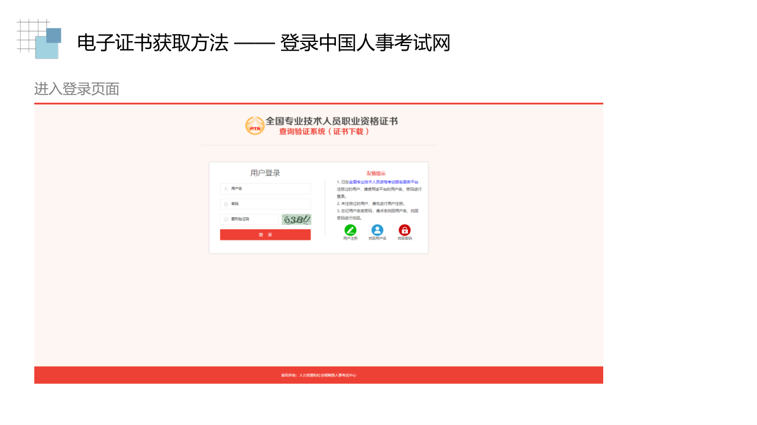Focus the 用户名 input field
757x425 pixels.
265,189
